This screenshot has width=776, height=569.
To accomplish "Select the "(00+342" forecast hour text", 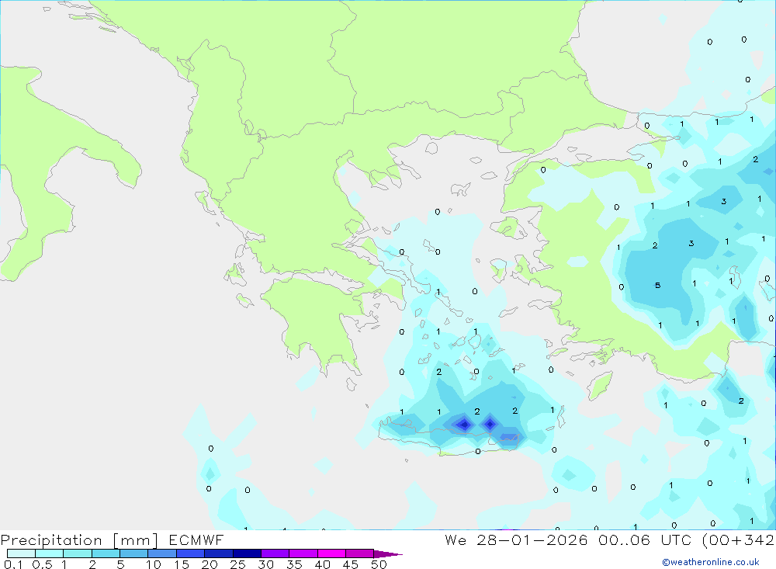I will coord(739,540).
